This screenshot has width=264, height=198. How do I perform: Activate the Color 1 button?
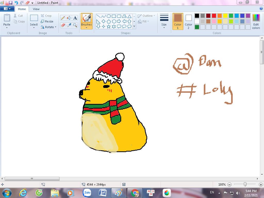point(178,21)
